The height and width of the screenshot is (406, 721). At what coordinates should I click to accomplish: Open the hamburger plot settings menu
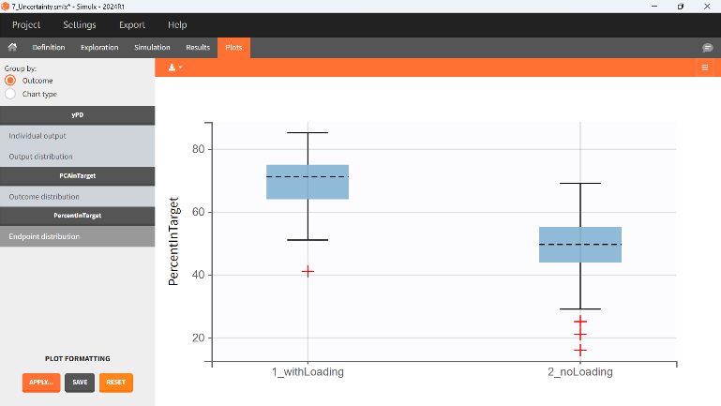(x=704, y=68)
